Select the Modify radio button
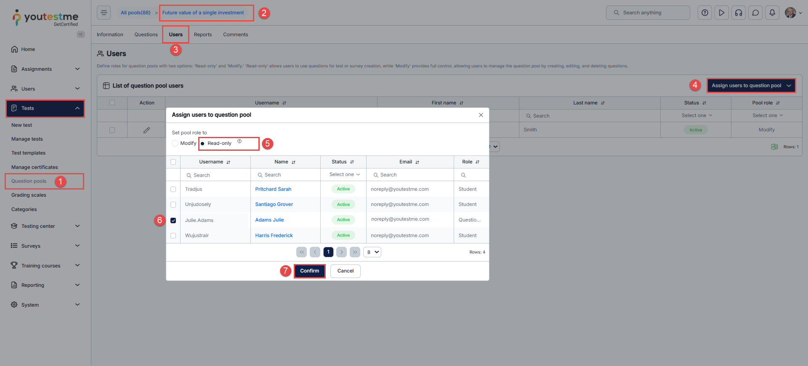The height and width of the screenshot is (366, 808). click(x=175, y=144)
